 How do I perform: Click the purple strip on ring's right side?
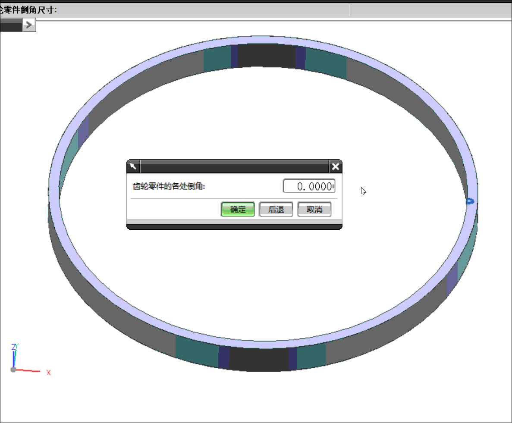pos(452,277)
